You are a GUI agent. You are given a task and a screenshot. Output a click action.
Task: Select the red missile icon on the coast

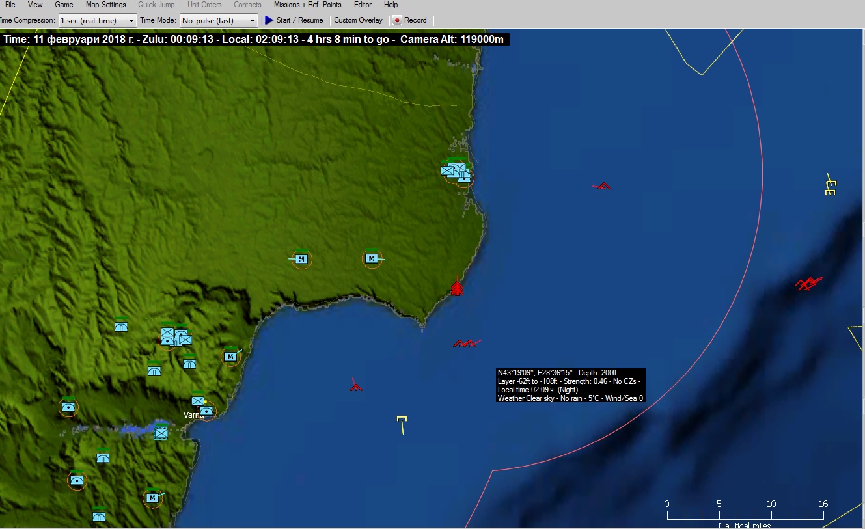point(458,286)
